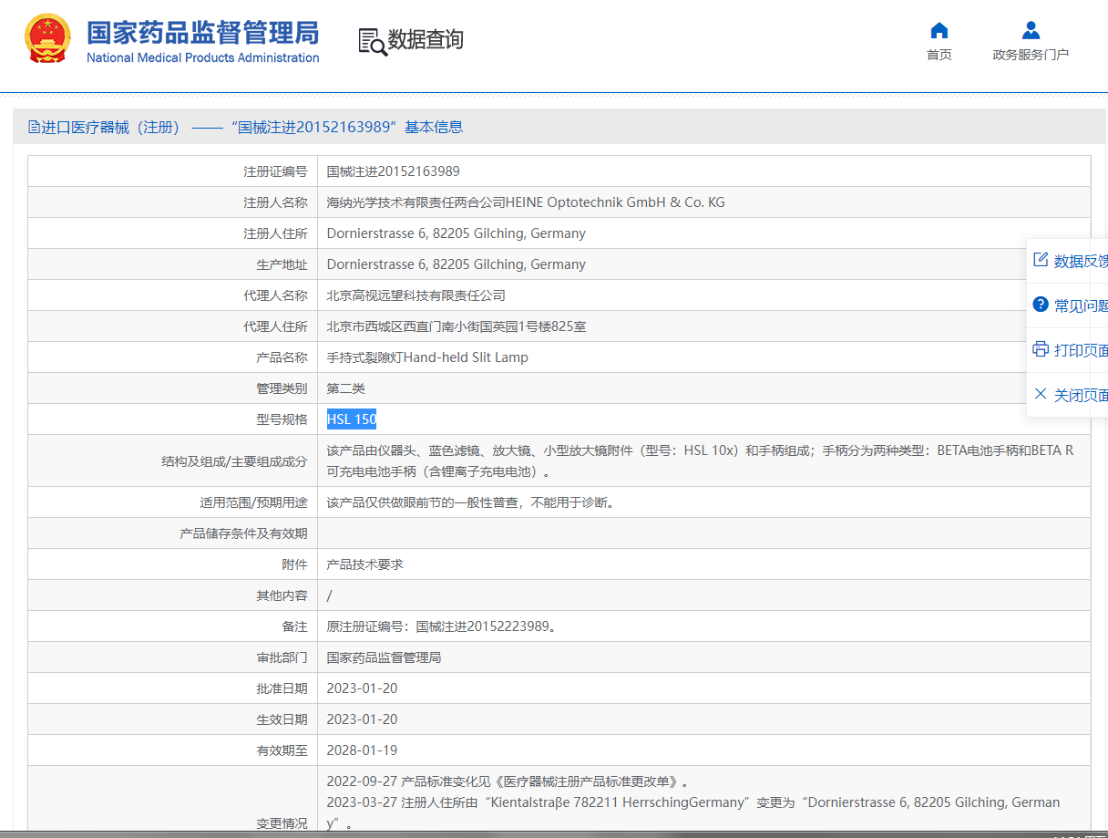This screenshot has height=838, width=1108.
Task: Open the 政务服务门户 person icon
Action: (1031, 30)
